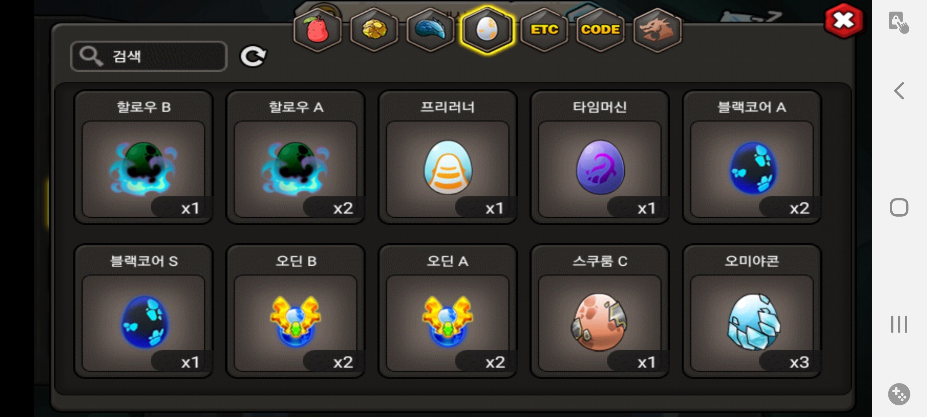
Task: Select the egg category tab
Action: click(x=487, y=30)
